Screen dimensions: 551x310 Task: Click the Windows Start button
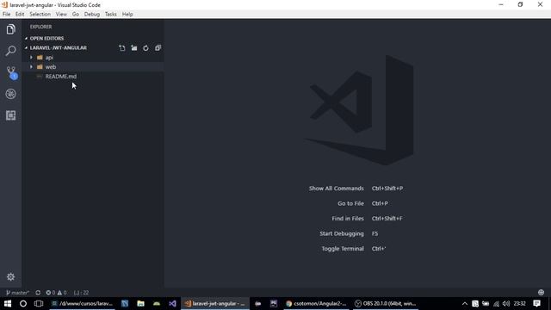tap(8, 304)
